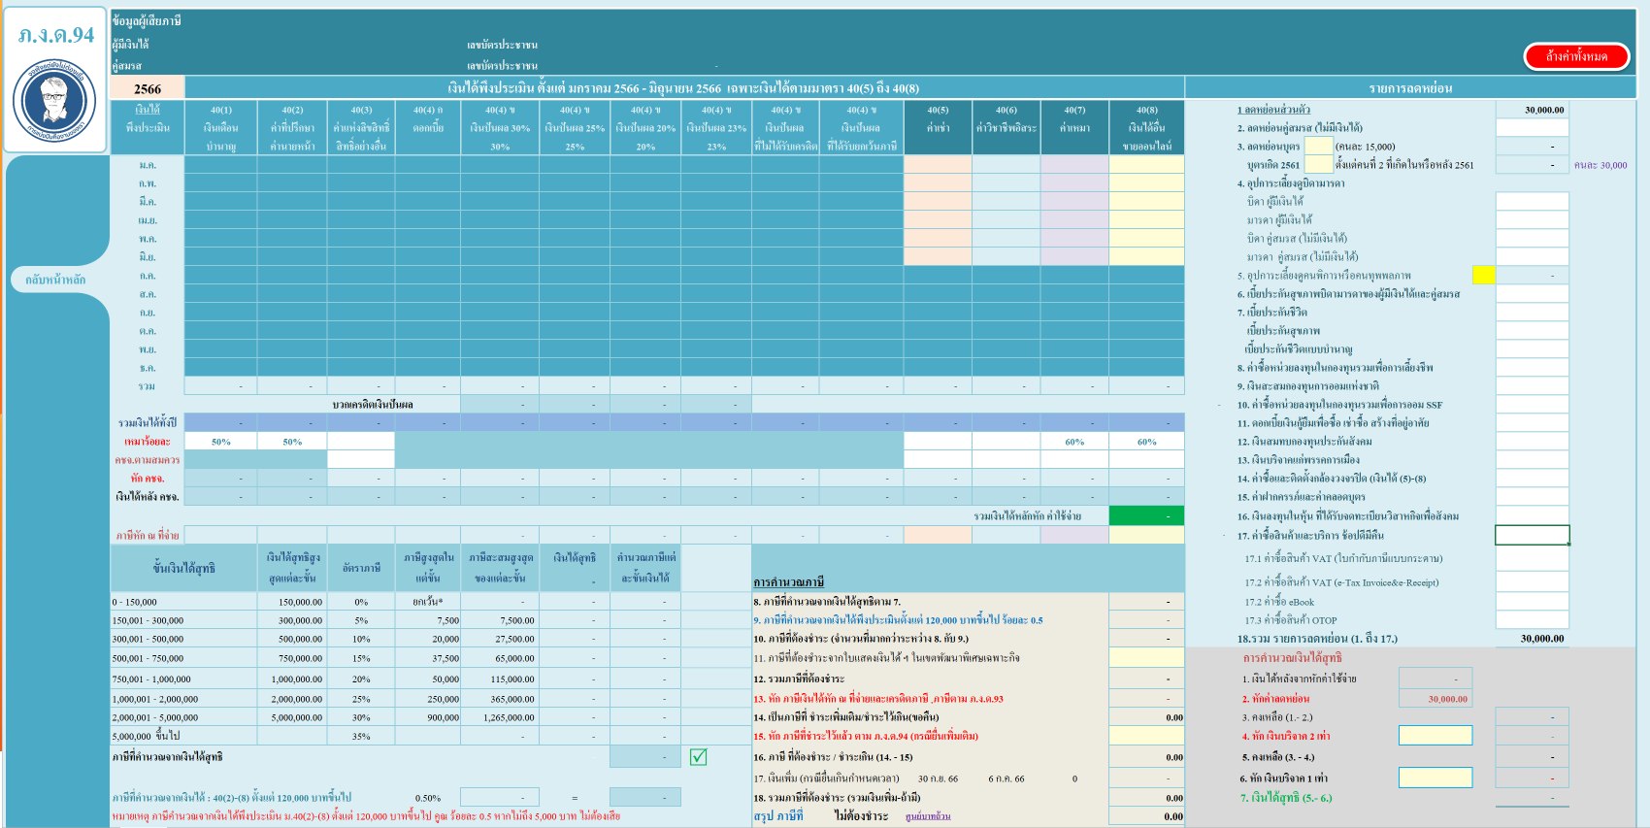Click the 15. ค่าฝากครรภ์และค่าคลอดบุตร amount field

pyautogui.click(x=1532, y=497)
